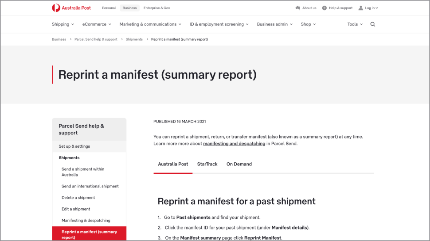430x241 pixels.
Task: Expand ID & employment screening menu
Action: (219, 24)
